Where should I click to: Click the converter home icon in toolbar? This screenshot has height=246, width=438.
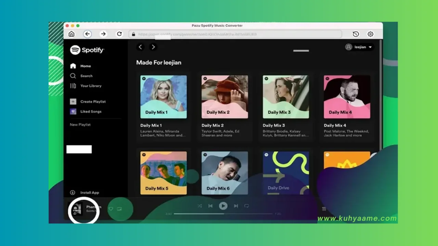click(x=71, y=34)
